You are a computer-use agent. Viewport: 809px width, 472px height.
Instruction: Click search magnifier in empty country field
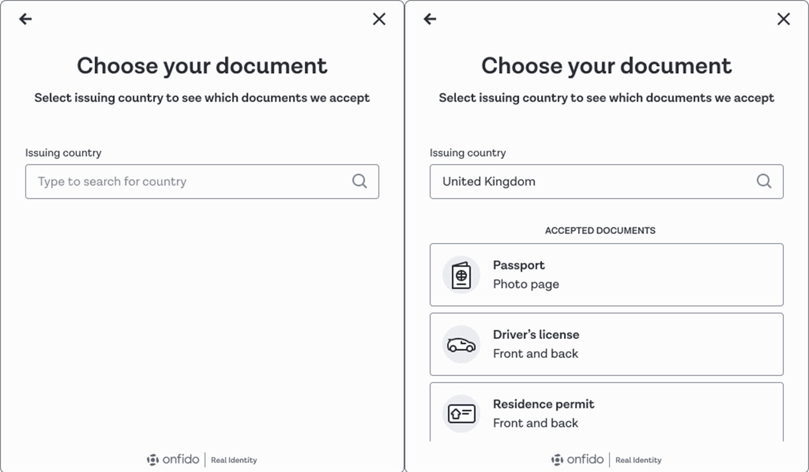[359, 181]
